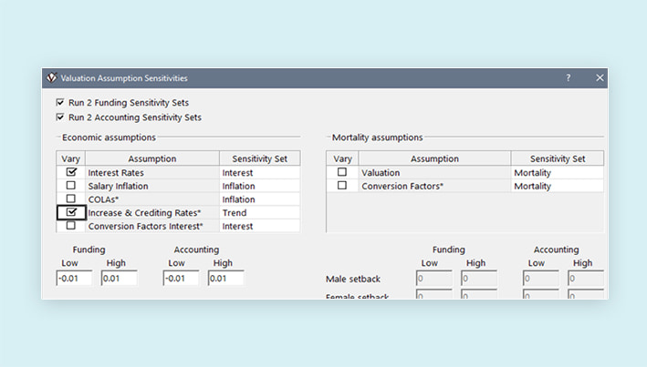
Task: Close the Valuation Assumption Sensitivities dialog
Action: (600, 78)
